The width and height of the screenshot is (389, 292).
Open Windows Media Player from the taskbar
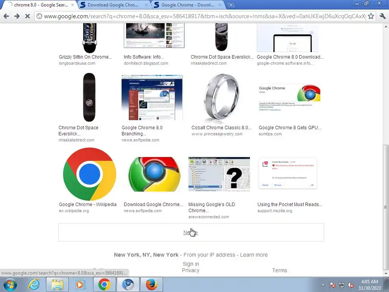pos(80,284)
